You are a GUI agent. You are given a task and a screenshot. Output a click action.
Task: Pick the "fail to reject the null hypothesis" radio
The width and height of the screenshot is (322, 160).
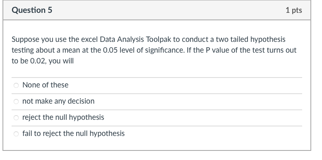pyautogui.click(x=16, y=134)
